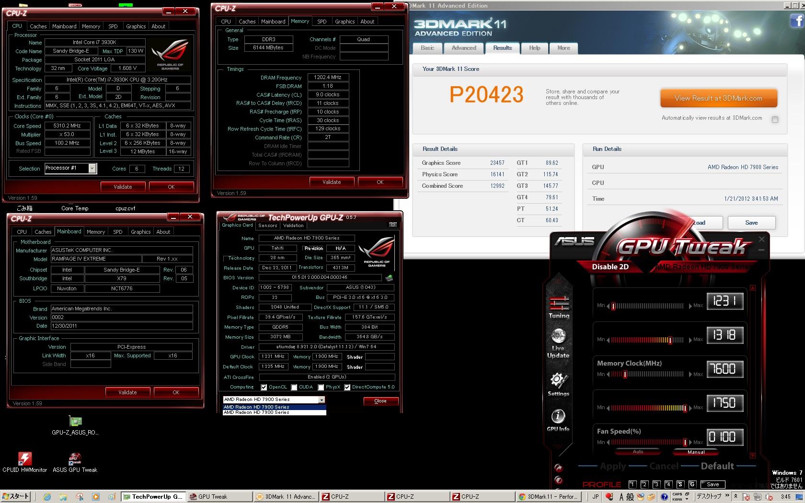Open the Tuning panel in GPU Tweak
Viewport: 805px width, 503px height.
pos(559,308)
